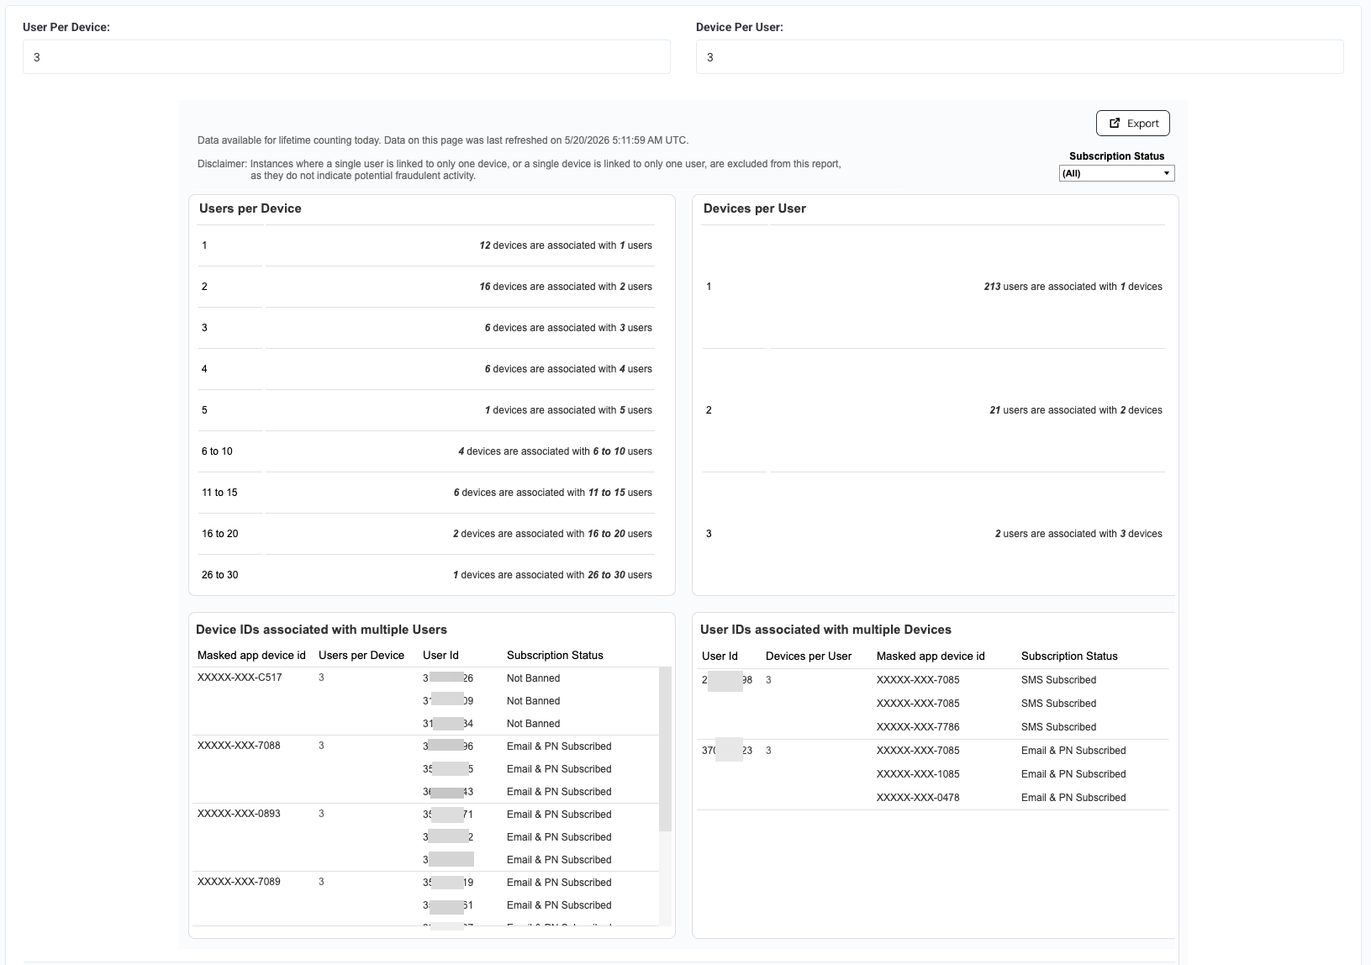Click the 'Devices per User' column header

coord(809,657)
